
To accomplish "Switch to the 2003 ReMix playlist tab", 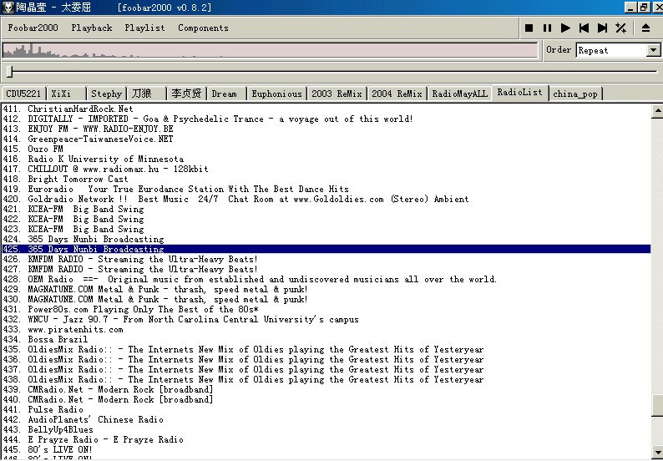I will [x=337, y=94].
